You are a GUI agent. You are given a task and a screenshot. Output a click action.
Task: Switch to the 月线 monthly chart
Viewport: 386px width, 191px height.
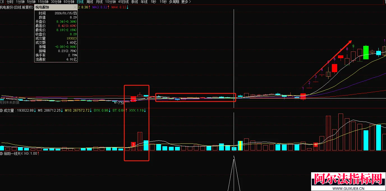coord(99,2)
